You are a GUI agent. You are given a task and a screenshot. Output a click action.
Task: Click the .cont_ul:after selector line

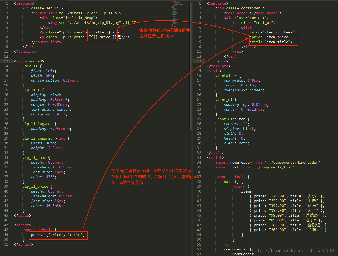tap(232, 119)
